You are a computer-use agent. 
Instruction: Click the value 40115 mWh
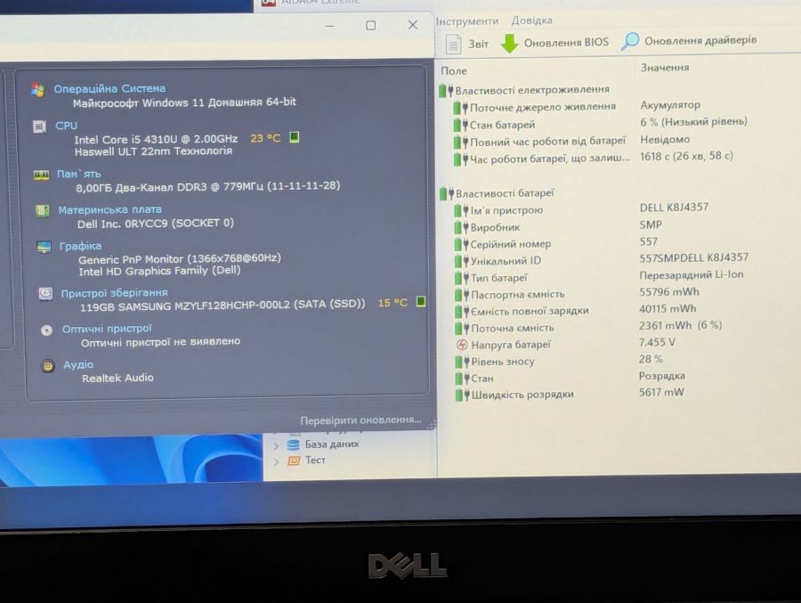[667, 309]
